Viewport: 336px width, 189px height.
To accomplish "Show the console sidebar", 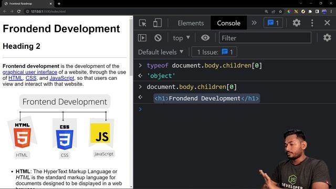I will [x=142, y=38].
